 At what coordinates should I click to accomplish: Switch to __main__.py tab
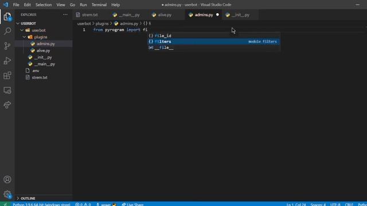[x=129, y=15]
